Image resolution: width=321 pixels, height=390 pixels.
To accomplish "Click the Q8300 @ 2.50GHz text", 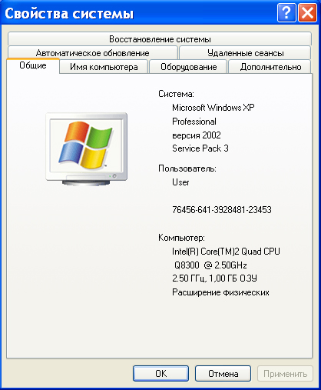I will pyautogui.click(x=210, y=265).
